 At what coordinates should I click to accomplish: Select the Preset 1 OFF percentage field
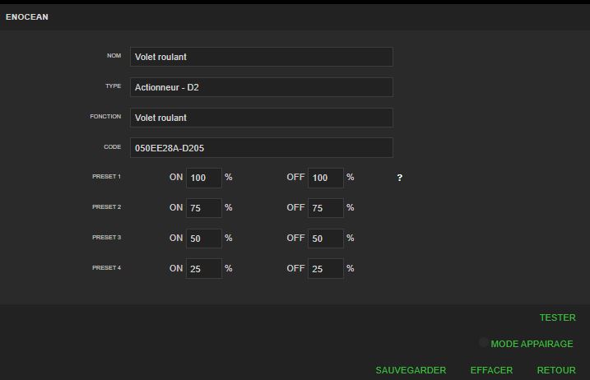(325, 178)
